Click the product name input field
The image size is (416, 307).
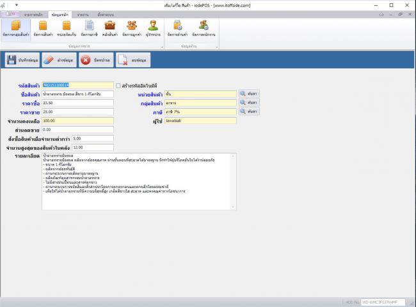click(77, 94)
